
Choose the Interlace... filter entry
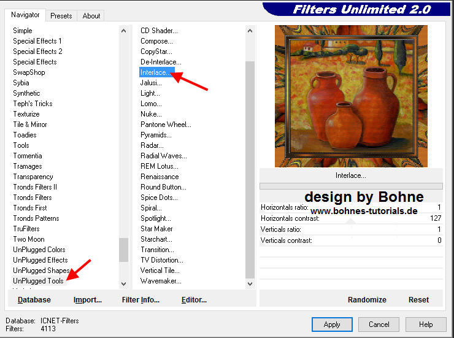tap(156, 72)
